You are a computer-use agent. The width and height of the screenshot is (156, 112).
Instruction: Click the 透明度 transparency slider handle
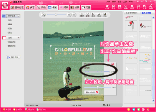click(x=110, y=72)
